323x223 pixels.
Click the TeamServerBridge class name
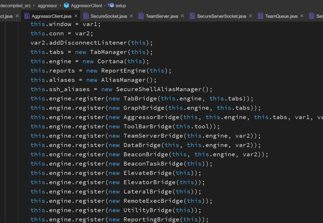pos(153,136)
